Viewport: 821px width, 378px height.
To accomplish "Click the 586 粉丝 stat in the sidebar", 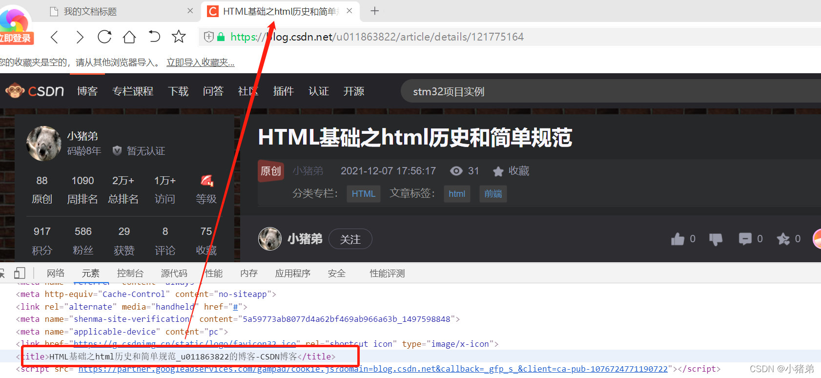I will [x=83, y=241].
